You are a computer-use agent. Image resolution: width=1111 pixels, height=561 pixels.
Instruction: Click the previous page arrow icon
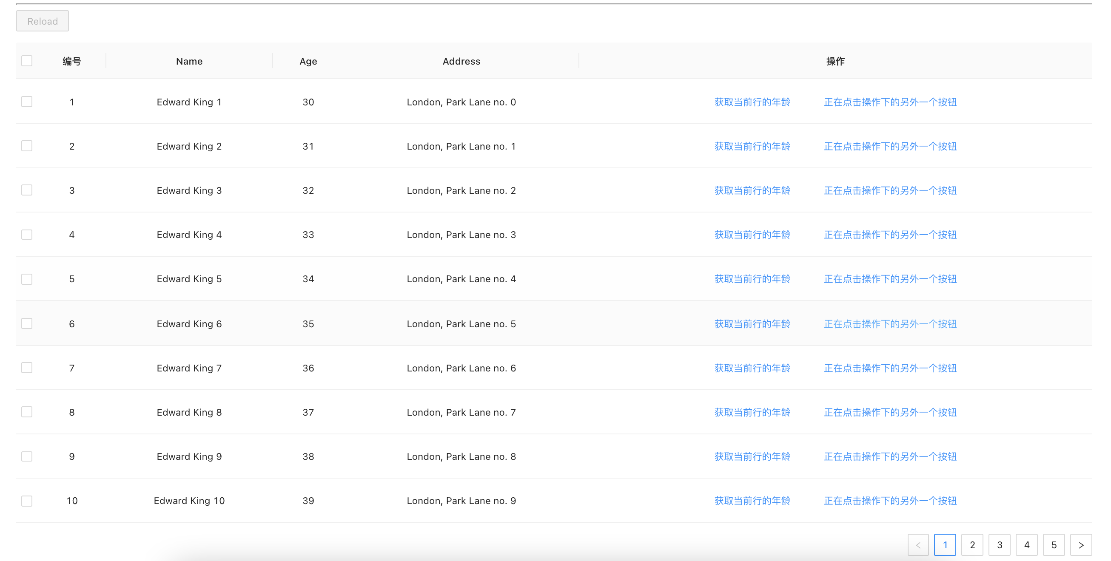pos(918,545)
